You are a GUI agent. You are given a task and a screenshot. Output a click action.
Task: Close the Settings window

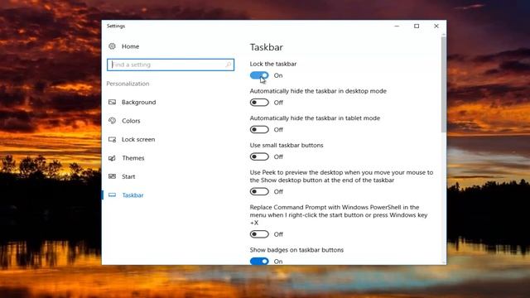436,26
